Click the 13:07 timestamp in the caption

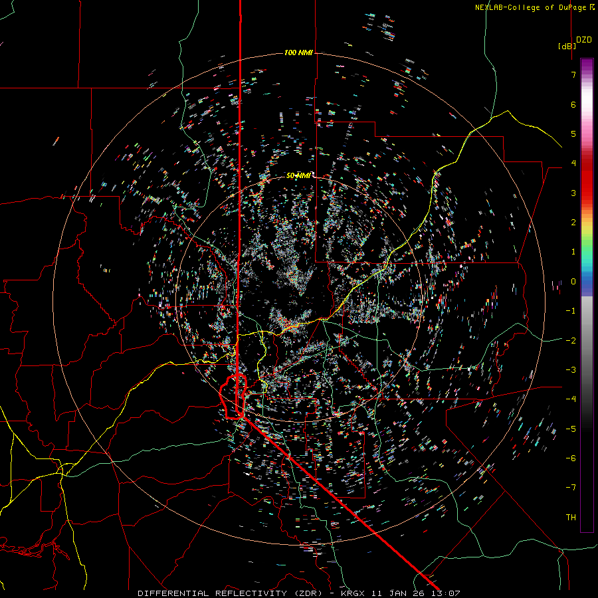point(445,593)
